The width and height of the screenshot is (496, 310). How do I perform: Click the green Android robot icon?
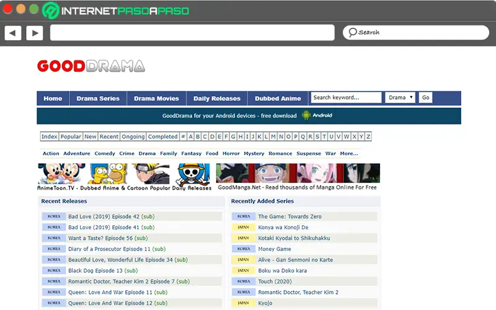tap(306, 115)
